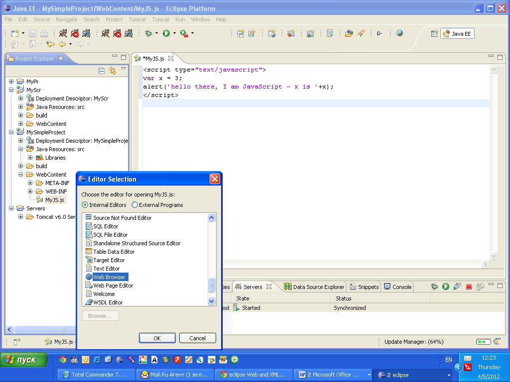
Task: Switch to the Console tab
Action: click(x=398, y=287)
